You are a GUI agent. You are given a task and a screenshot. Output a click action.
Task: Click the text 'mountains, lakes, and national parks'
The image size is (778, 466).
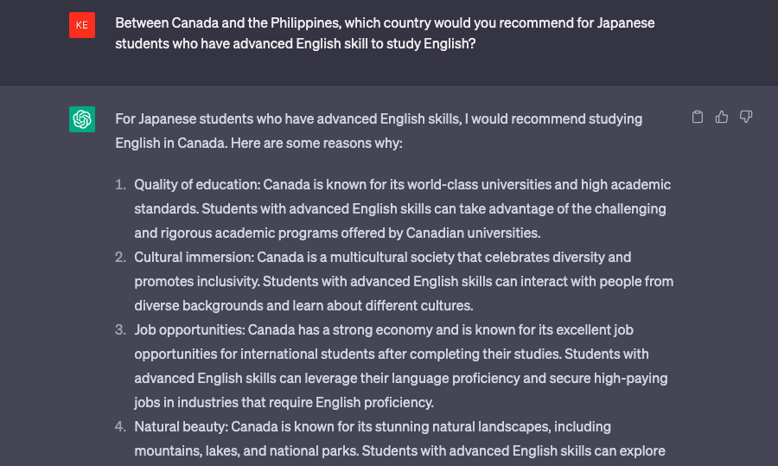pos(246,450)
